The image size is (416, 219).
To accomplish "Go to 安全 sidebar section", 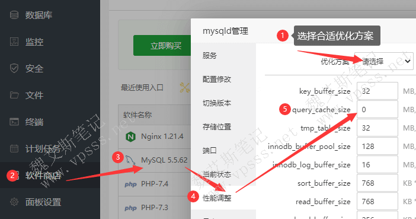I will [34, 69].
